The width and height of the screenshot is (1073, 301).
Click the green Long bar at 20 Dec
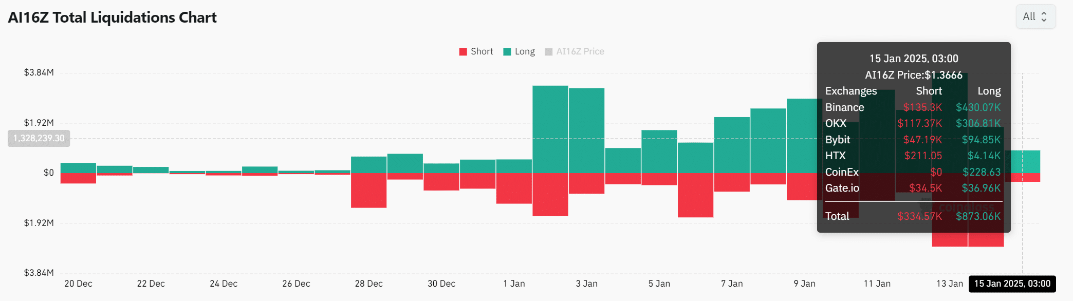pyautogui.click(x=78, y=168)
